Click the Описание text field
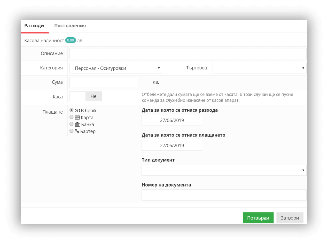Screen dimensions: 328x244 tap(188, 54)
